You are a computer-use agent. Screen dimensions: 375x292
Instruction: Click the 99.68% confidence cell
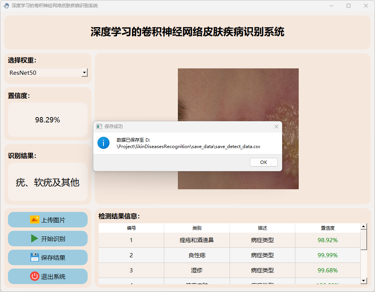coord(328,270)
